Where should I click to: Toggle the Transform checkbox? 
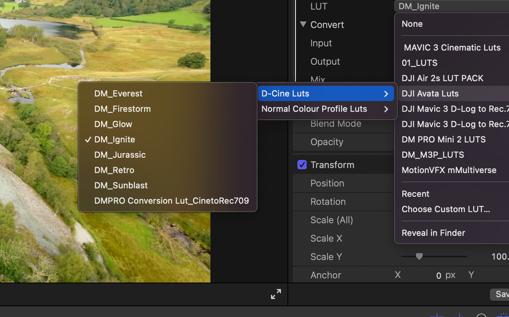302,165
